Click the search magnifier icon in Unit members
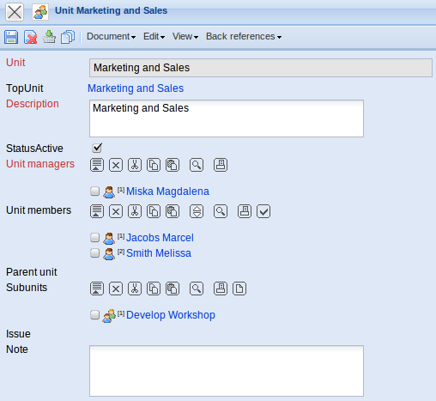 coord(221,211)
